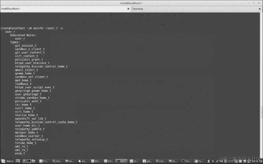Click the show desktop icon in panel
The height and width of the screenshot is (164, 263).
pyautogui.click(x=18, y=161)
